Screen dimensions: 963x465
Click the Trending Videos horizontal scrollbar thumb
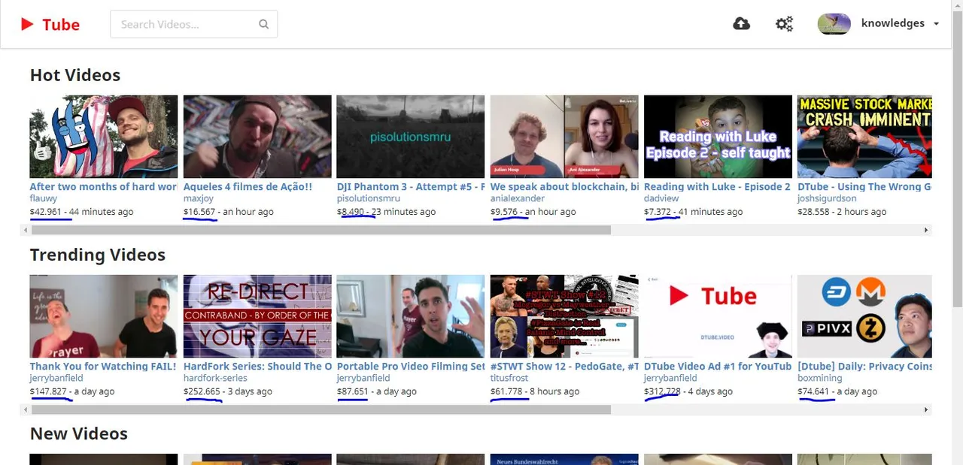pos(320,409)
